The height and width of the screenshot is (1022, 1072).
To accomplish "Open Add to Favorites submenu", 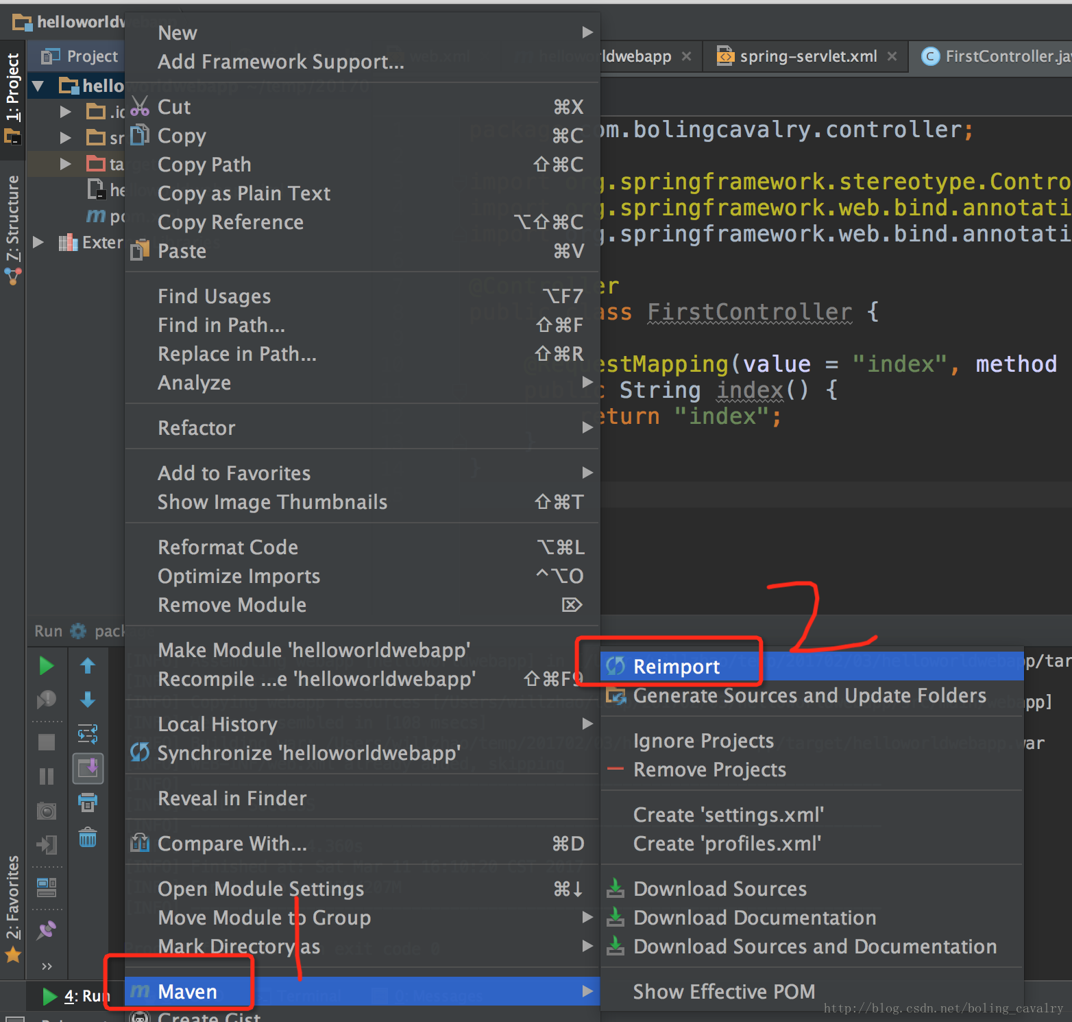I will pyautogui.click(x=362, y=473).
